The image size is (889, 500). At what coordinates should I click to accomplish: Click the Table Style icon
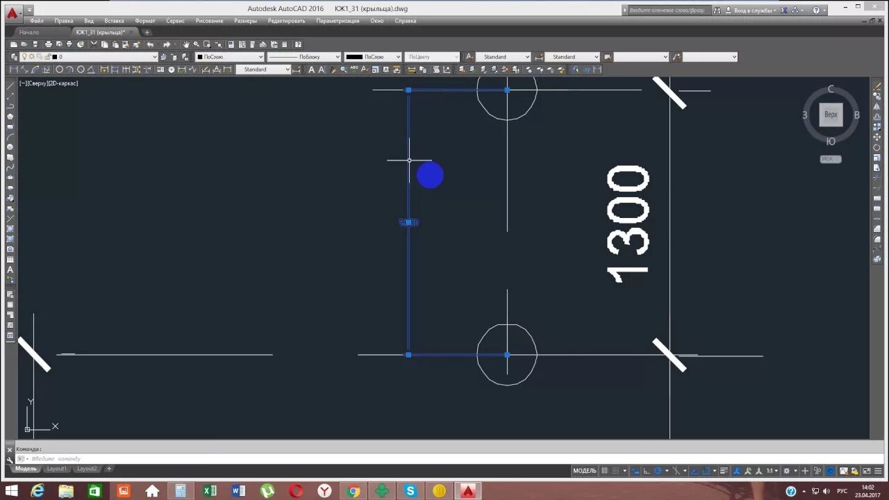(x=608, y=56)
